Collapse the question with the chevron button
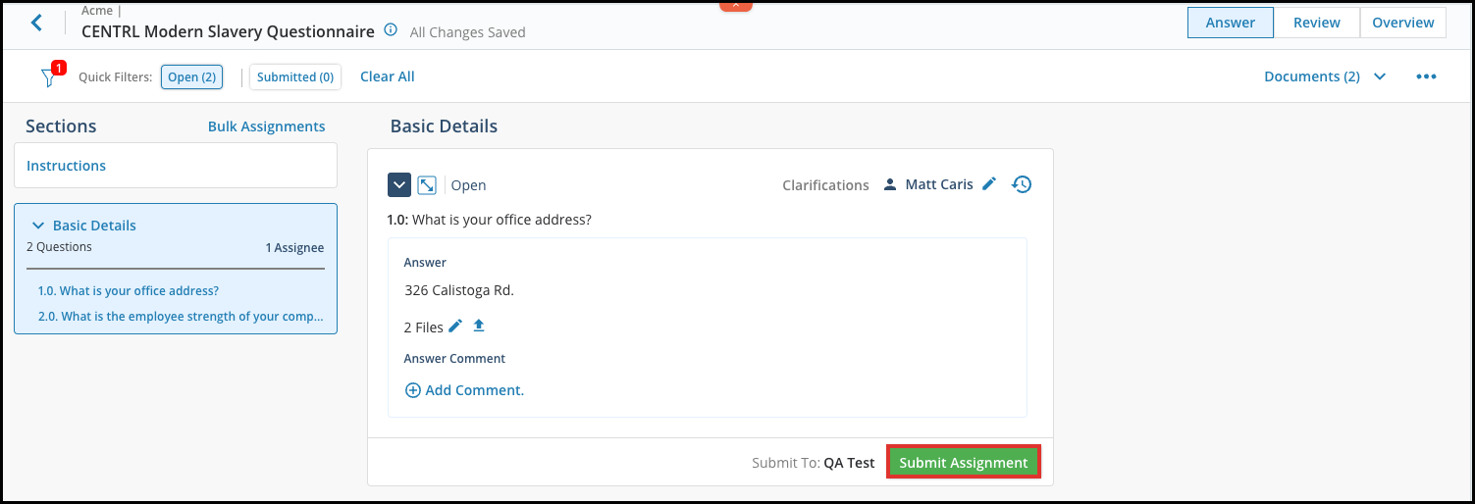This screenshot has width=1475, height=504. [x=399, y=184]
